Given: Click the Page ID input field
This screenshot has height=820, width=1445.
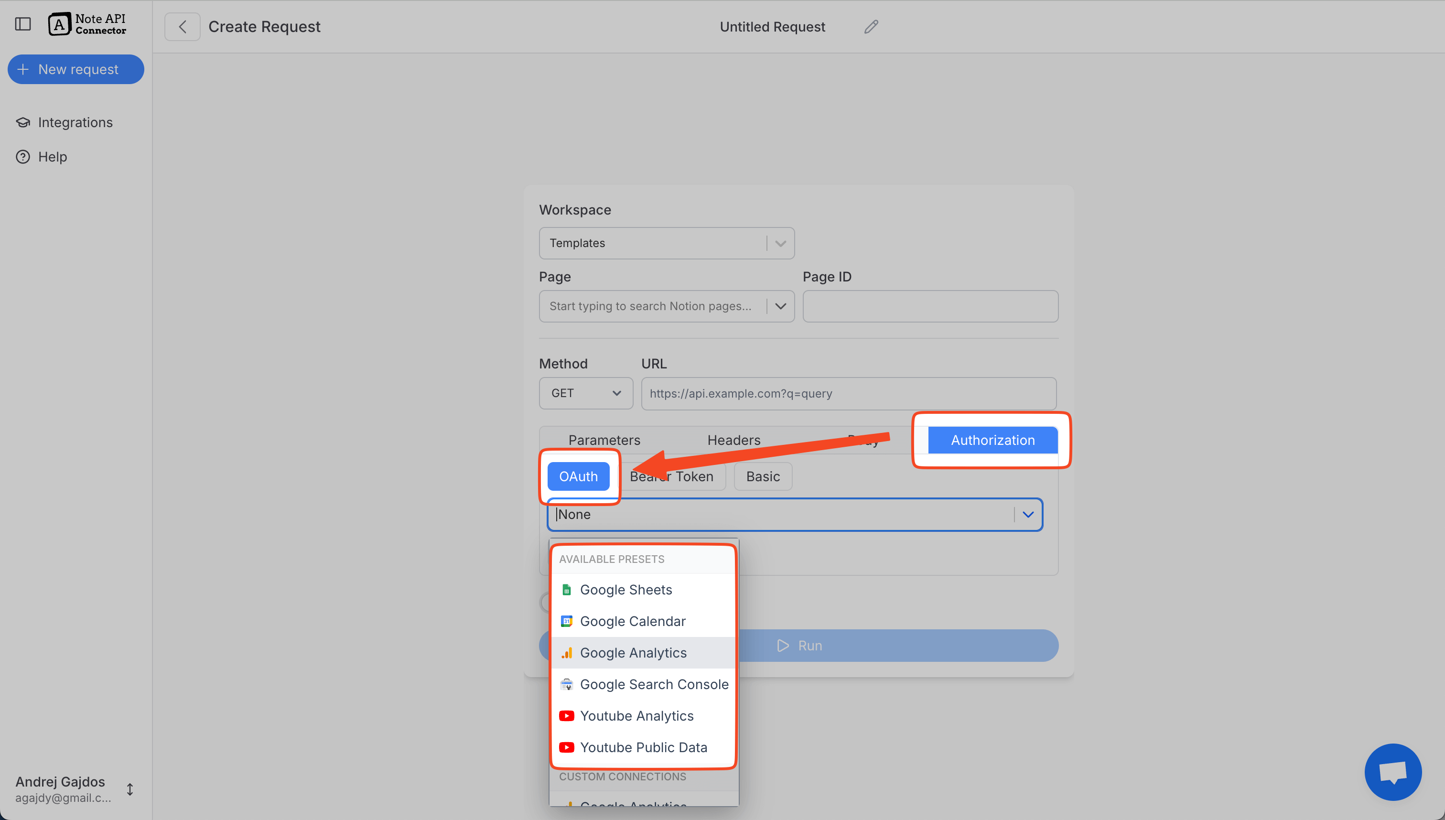Looking at the screenshot, I should [x=929, y=306].
